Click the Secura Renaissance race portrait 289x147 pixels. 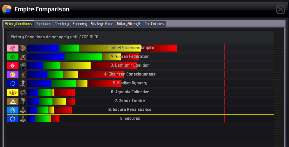pos(23,110)
